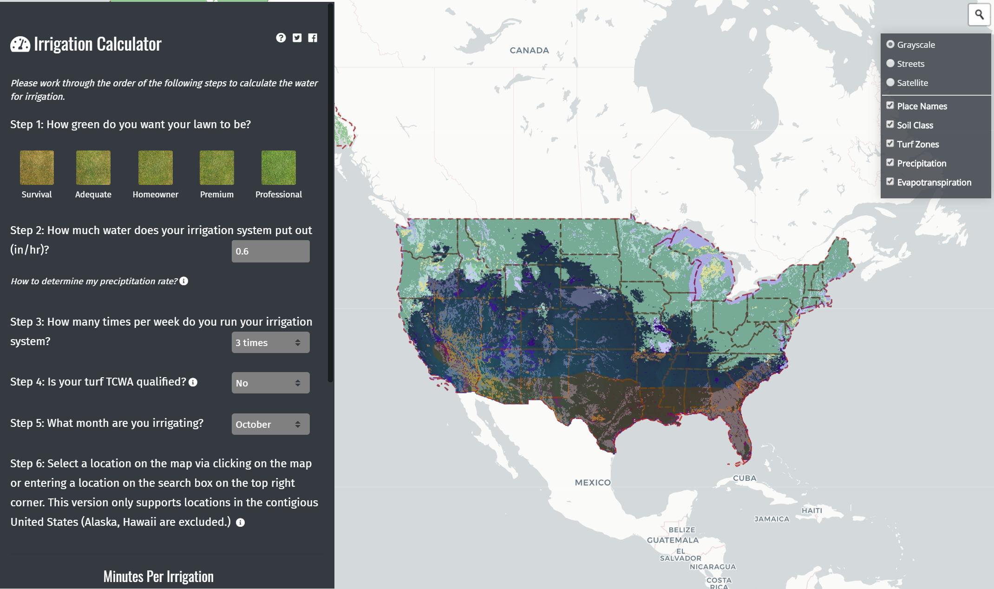
Task: Click the TCWA qualified info icon
Action: pos(193,382)
